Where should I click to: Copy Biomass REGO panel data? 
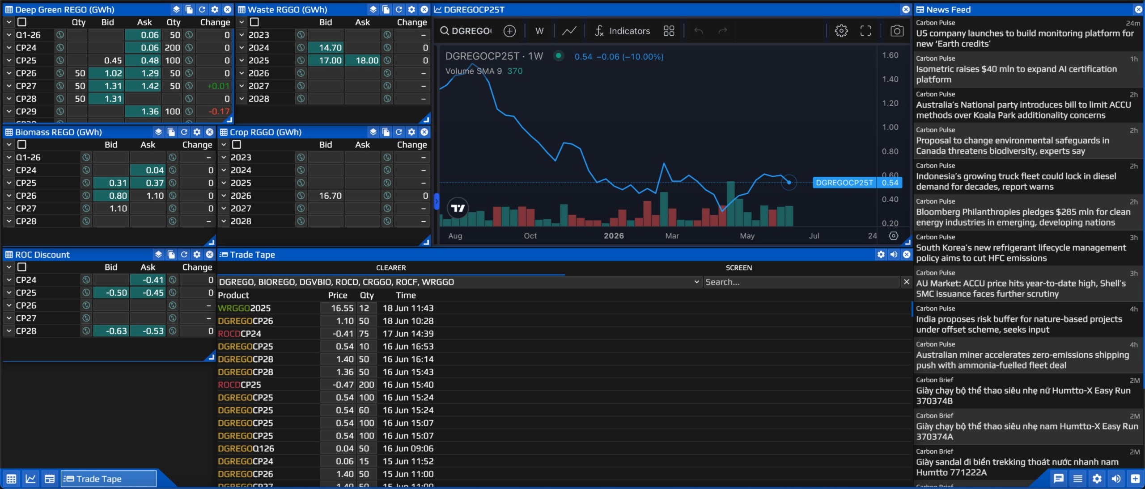point(171,132)
